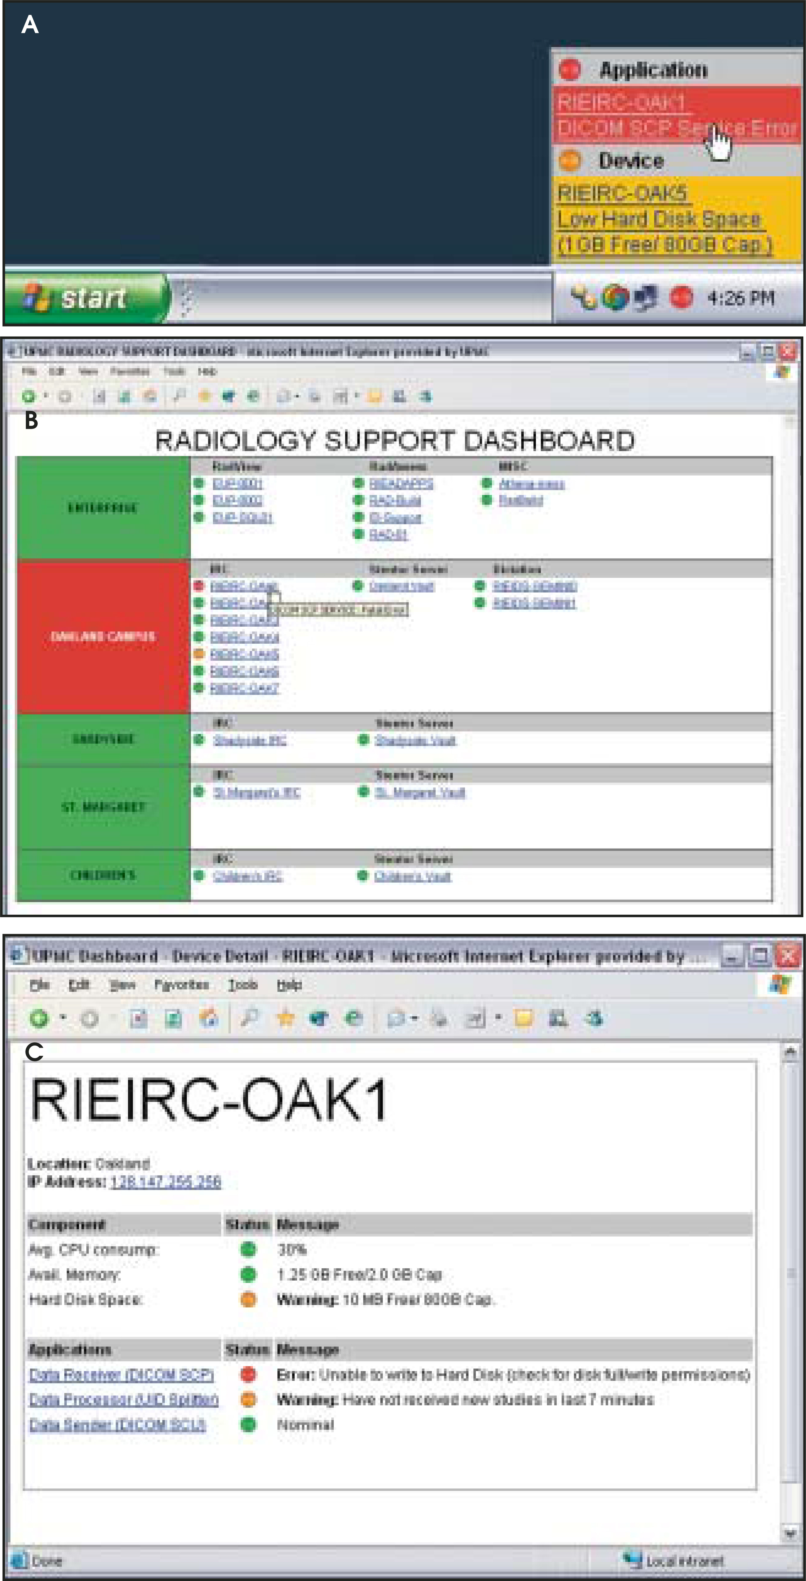Click RIEIRC-OAK7 link on dashboard
This screenshot has width=806, height=1581.
point(244,688)
